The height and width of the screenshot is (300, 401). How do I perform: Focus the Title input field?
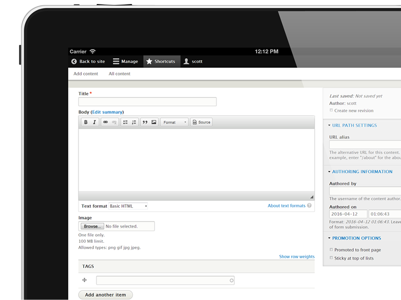pos(147,102)
